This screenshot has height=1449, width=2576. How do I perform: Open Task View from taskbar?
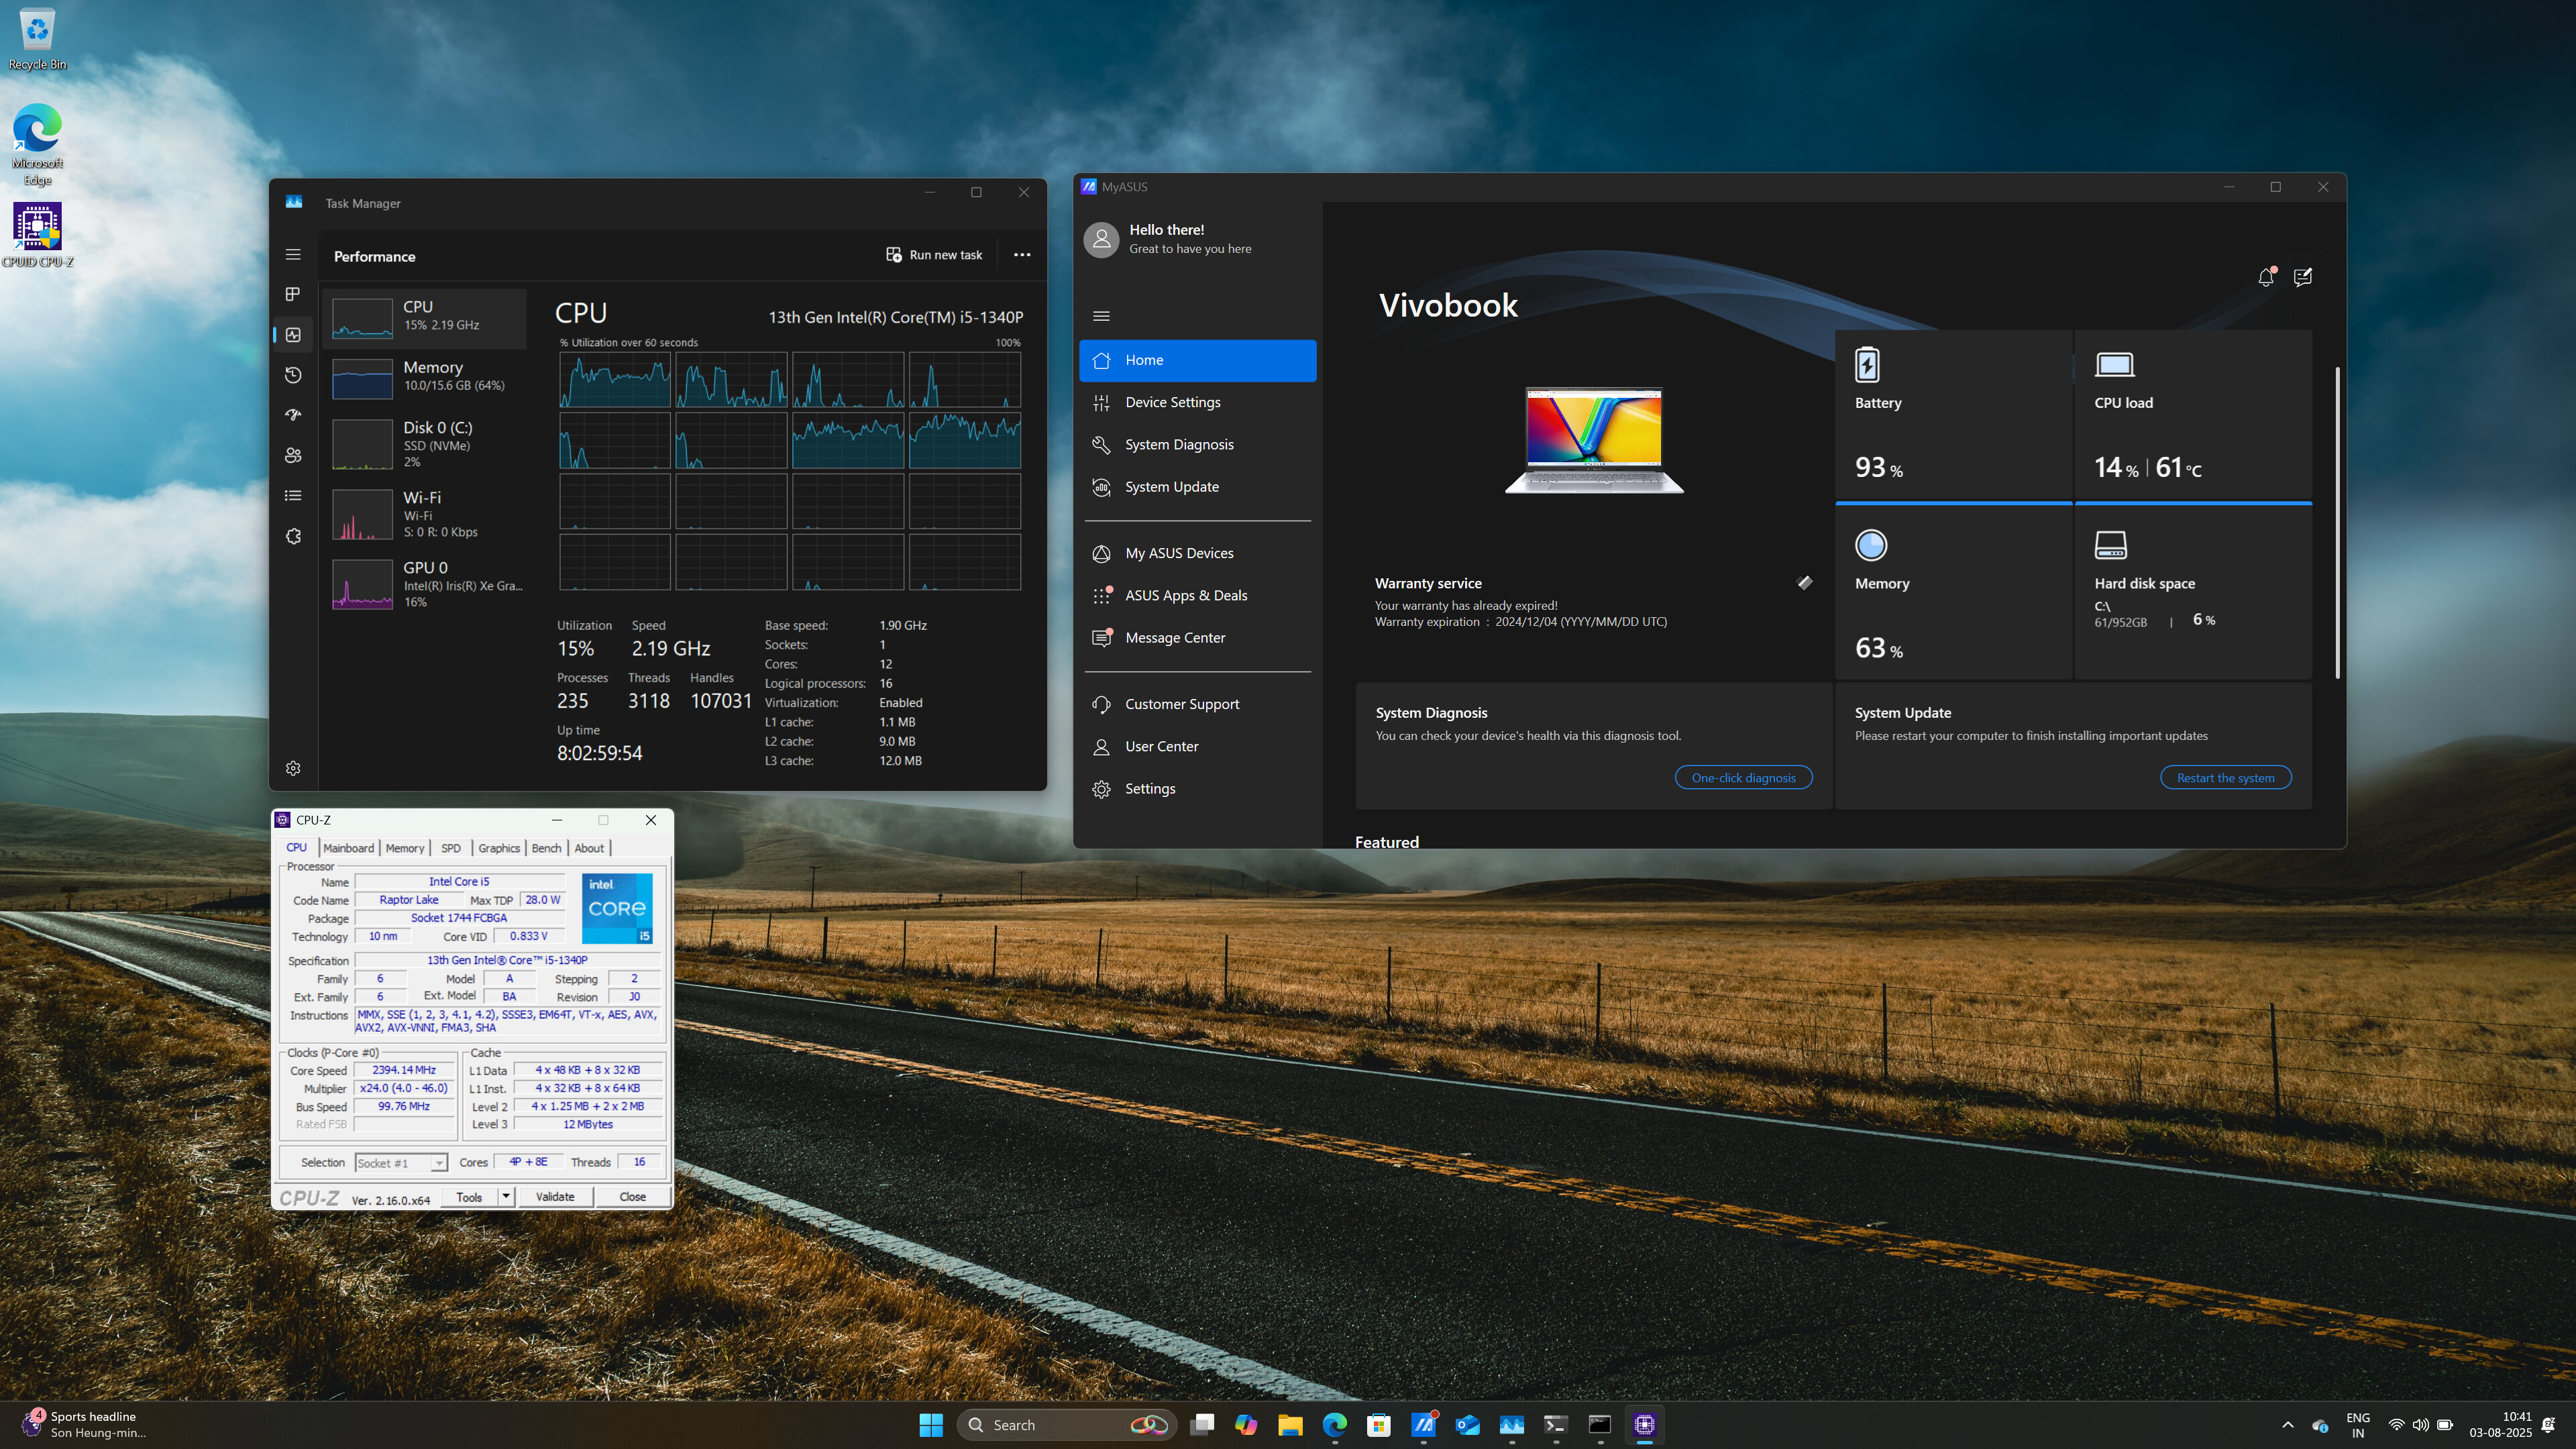pyautogui.click(x=1202, y=1425)
